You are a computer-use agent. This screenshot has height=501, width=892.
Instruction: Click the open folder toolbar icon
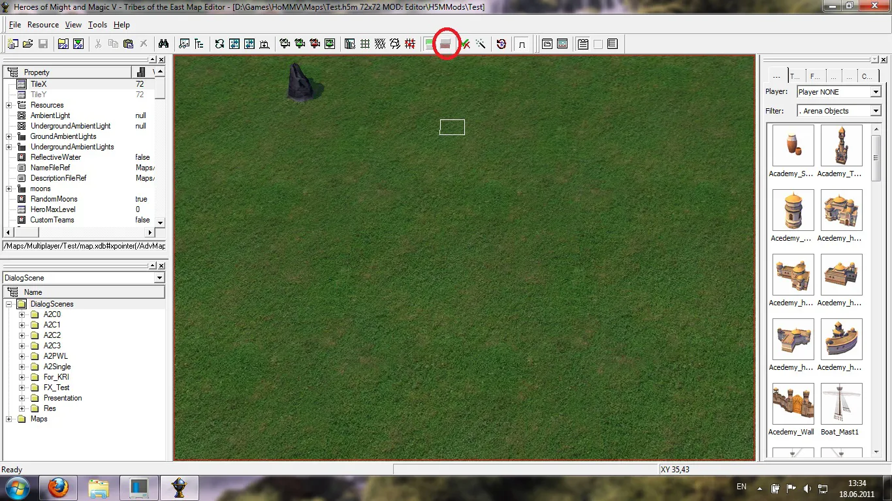[x=27, y=44]
